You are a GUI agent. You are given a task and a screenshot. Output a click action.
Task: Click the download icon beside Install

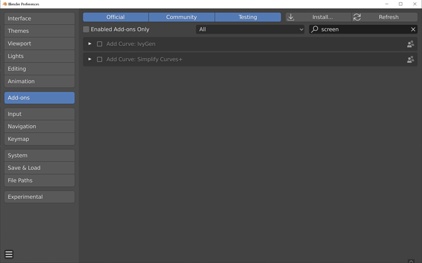291,17
